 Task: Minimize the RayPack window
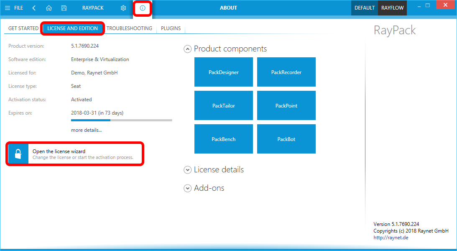(x=419, y=6)
